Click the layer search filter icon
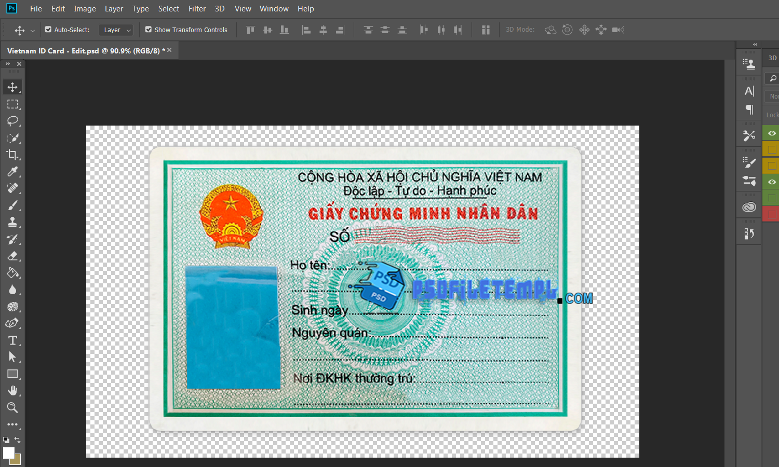This screenshot has height=467, width=779. pyautogui.click(x=773, y=78)
